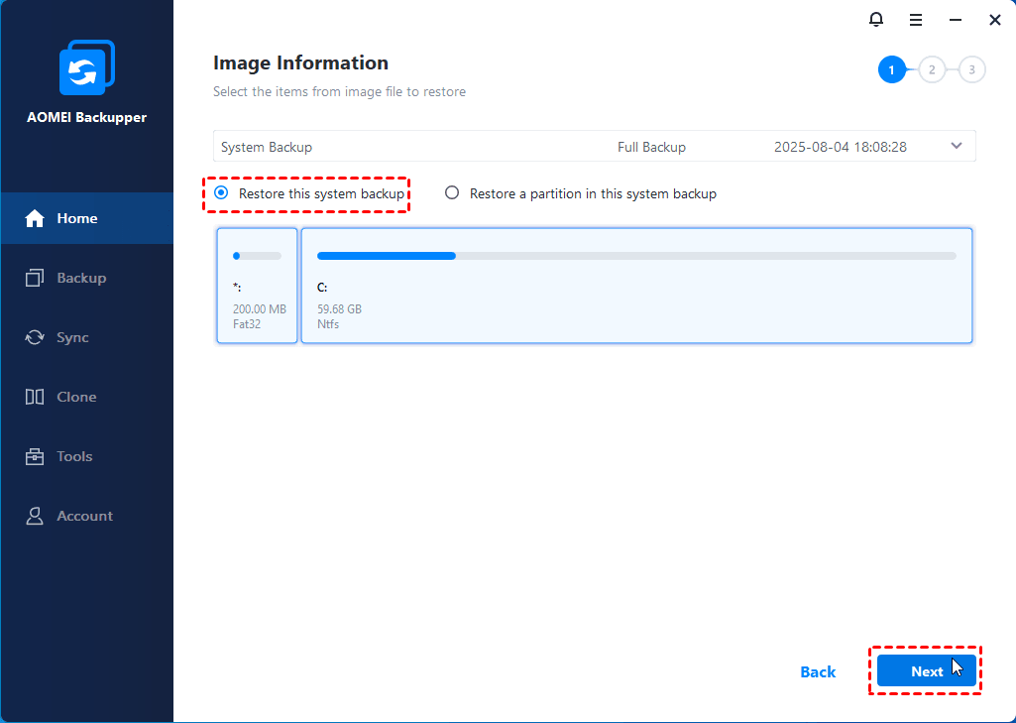Click the Sync arrows icon
This screenshot has height=723, width=1016.
tap(35, 337)
